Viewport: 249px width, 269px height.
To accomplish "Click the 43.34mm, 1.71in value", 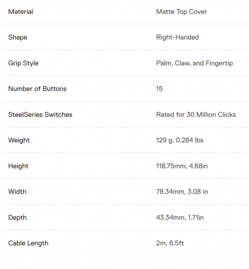I will click(180, 218).
